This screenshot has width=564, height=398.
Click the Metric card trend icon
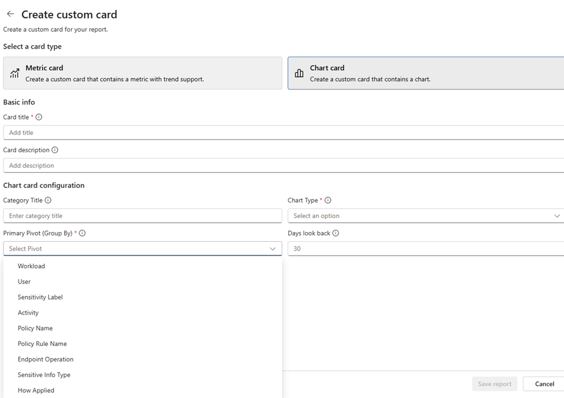[14, 73]
